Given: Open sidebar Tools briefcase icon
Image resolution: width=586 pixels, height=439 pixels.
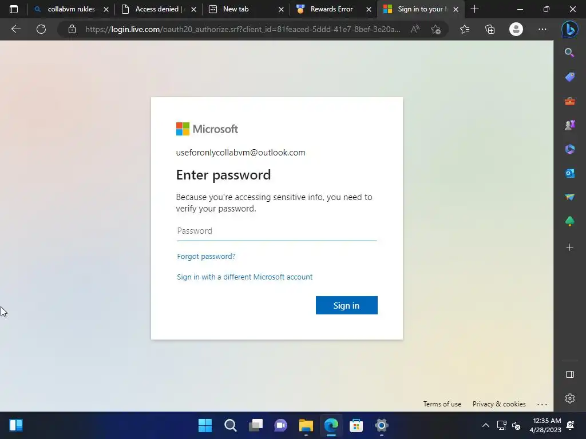Looking at the screenshot, I should click(x=569, y=101).
